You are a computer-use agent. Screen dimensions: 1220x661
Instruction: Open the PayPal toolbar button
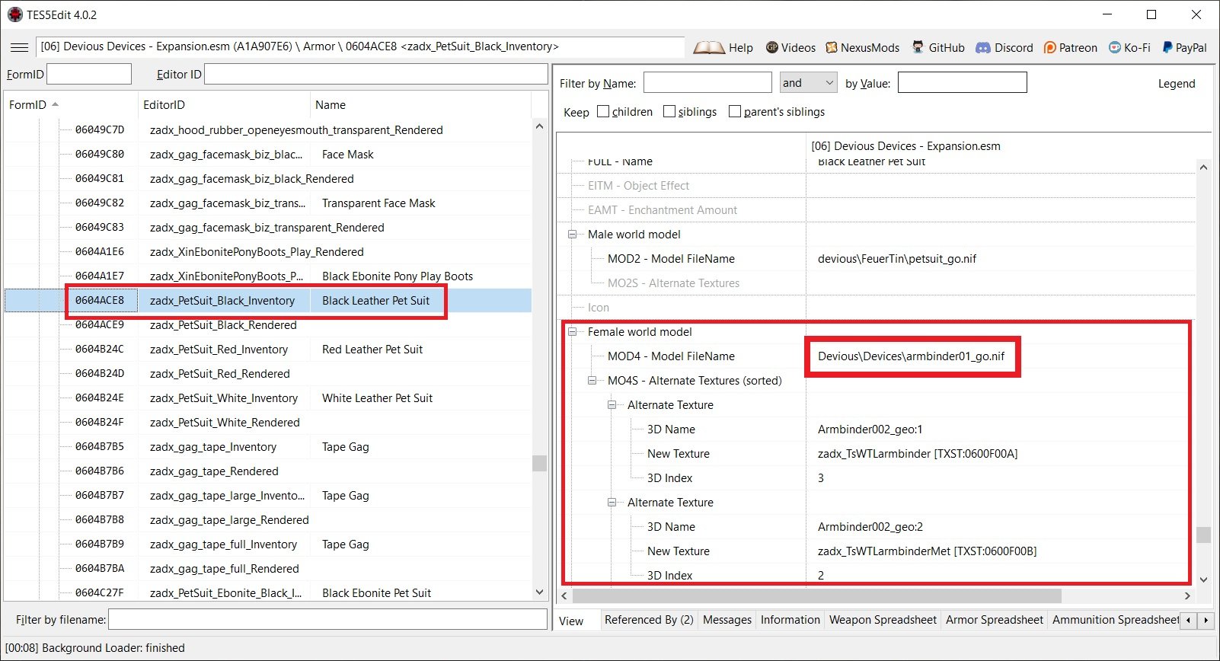tap(1184, 47)
